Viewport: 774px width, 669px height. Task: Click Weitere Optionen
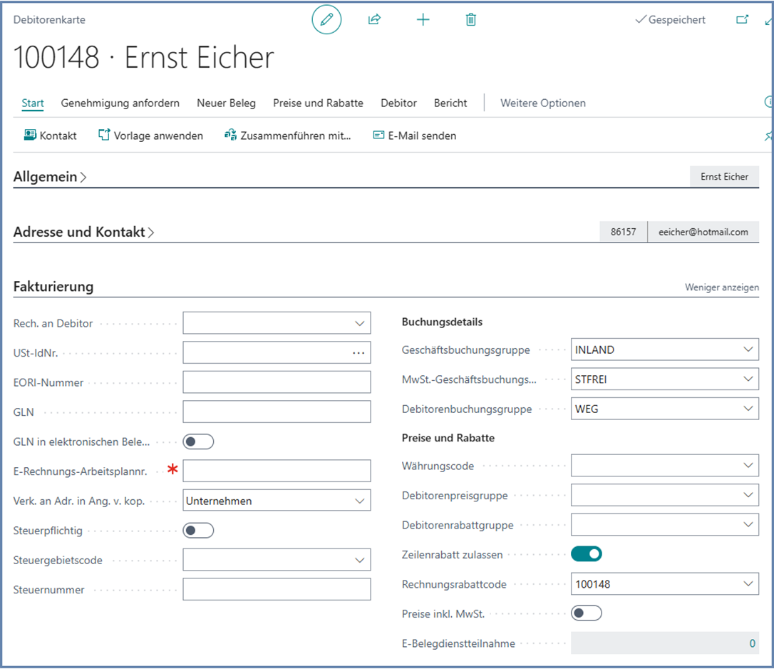[542, 103]
